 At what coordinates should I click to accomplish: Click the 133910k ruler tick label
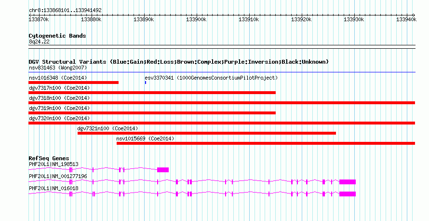pyautogui.click(x=249, y=19)
